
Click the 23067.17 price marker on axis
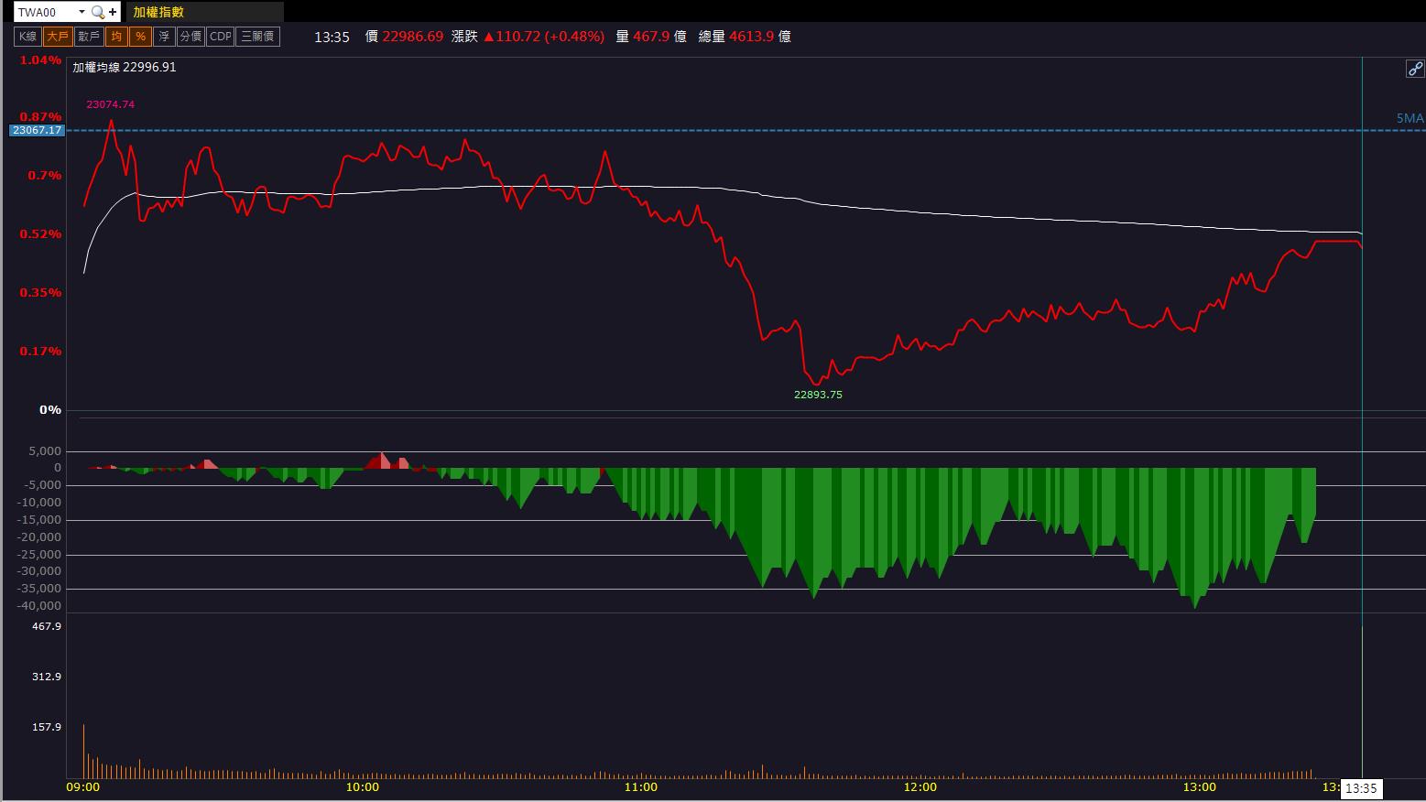point(37,130)
